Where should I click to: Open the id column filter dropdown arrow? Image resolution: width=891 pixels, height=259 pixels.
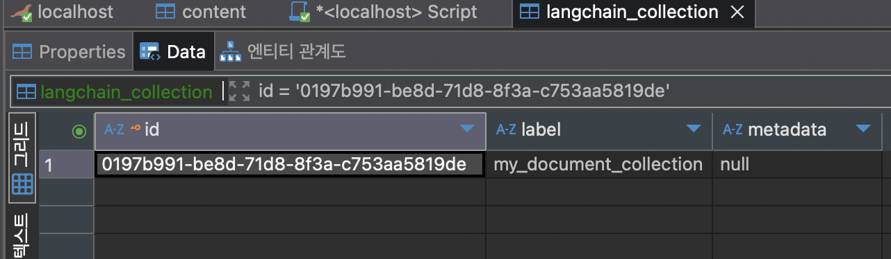point(468,128)
